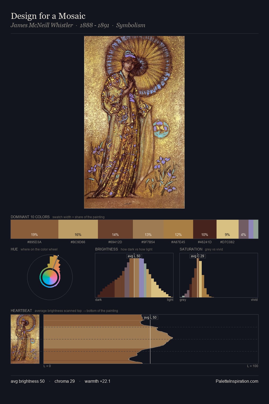Screen dimensions: 269x404
Task: Select the 13% swatch #9F7B54
Action: [x=148, y=229]
